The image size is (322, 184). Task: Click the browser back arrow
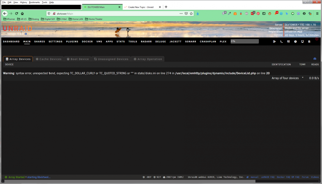coord(5,14)
